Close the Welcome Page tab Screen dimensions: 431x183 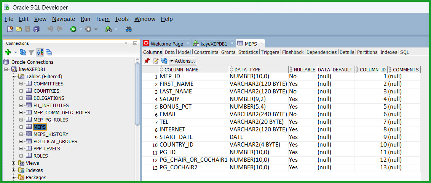(188, 43)
